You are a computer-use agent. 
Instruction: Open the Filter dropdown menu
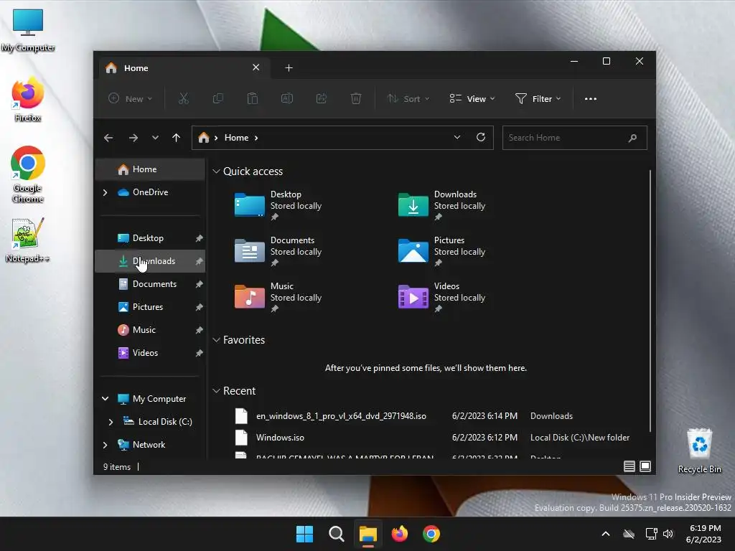coord(538,99)
